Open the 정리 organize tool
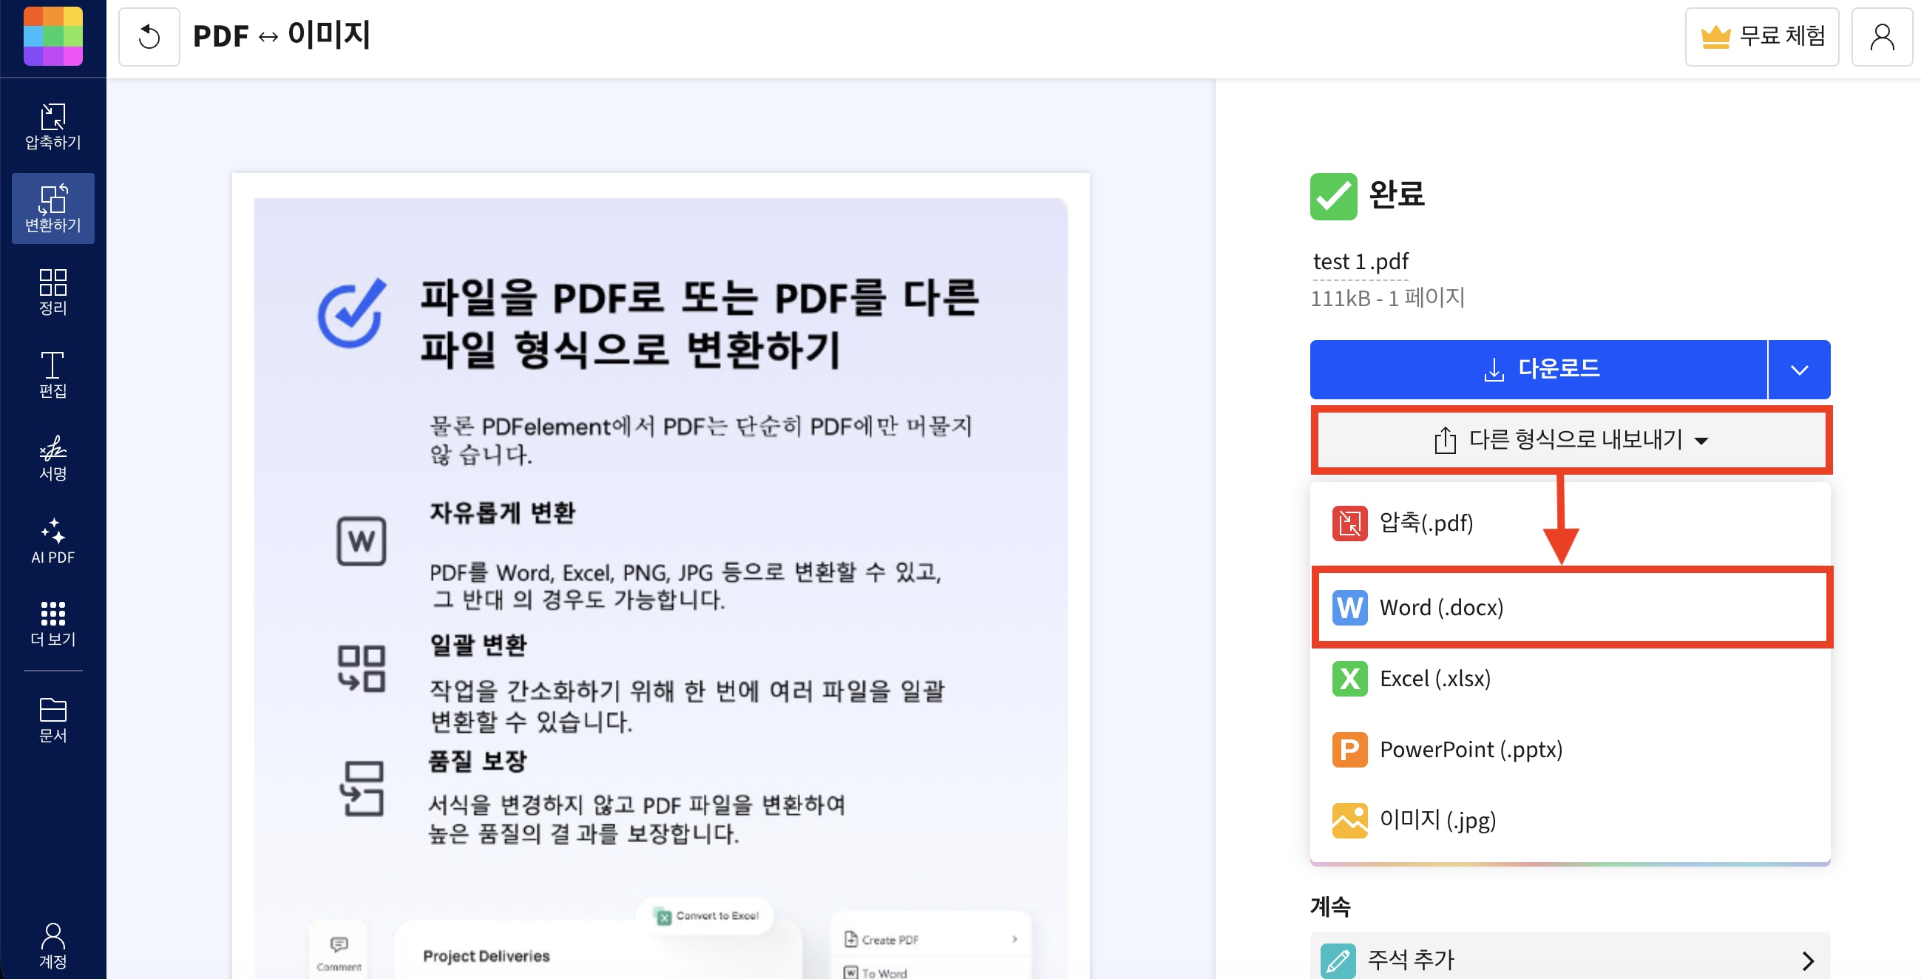 pyautogui.click(x=53, y=291)
